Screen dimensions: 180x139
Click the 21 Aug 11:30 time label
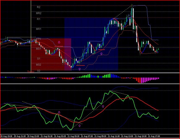tap(114, 136)
